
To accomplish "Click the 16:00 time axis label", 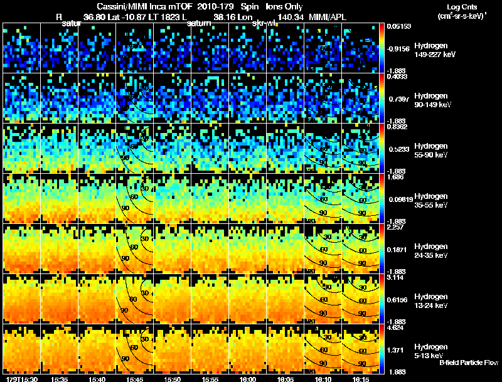I will (247, 379).
